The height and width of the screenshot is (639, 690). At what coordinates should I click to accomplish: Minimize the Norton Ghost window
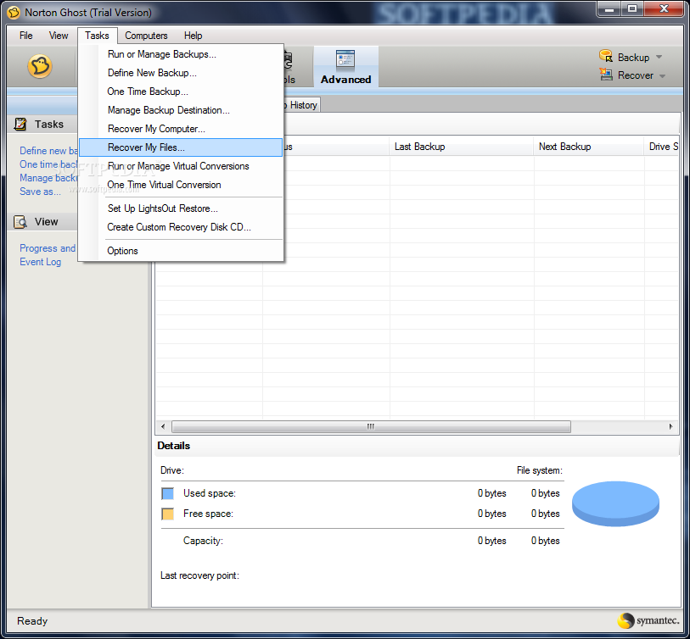(609, 8)
